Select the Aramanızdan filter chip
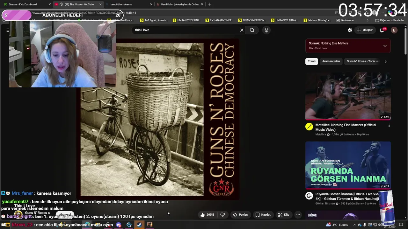 [331, 61]
